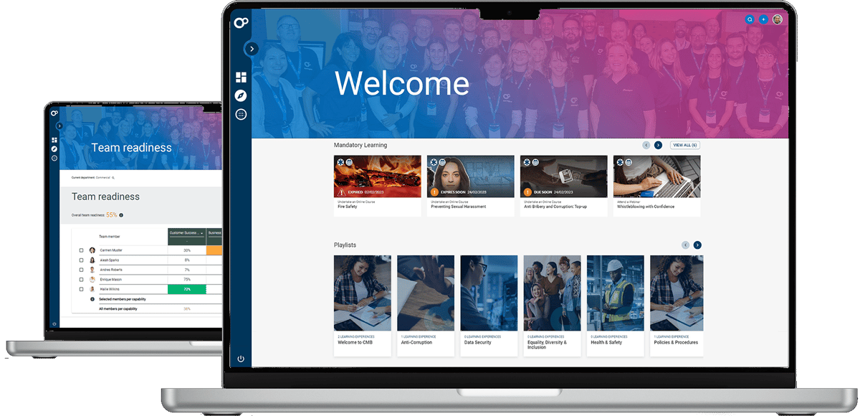Viewport: 860px width, 416px height.
Task: Select the checkbox next to Enrique Mason
Action: [81, 279]
